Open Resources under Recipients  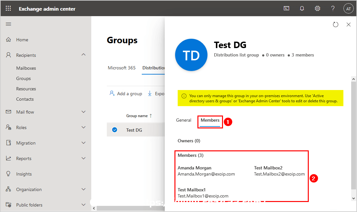26,89
